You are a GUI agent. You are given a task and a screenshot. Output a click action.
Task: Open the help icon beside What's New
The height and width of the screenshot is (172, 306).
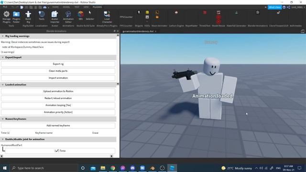(284, 7)
